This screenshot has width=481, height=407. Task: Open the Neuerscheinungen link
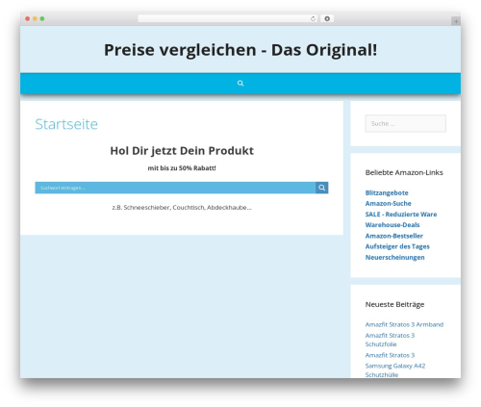pyautogui.click(x=394, y=257)
